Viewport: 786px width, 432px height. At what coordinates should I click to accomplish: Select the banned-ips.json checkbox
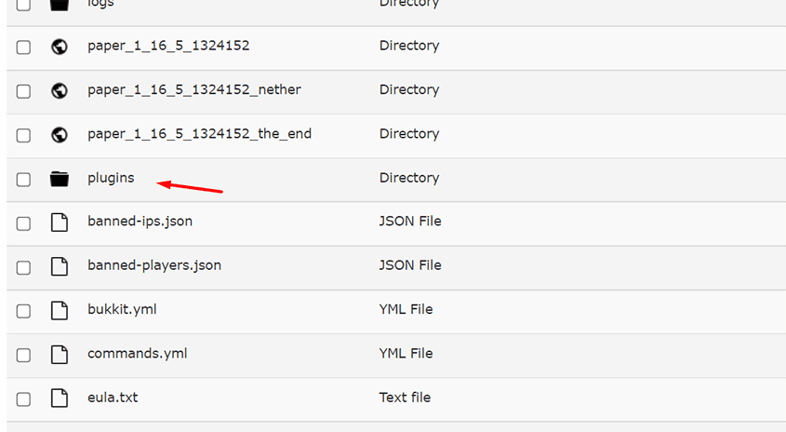click(23, 223)
